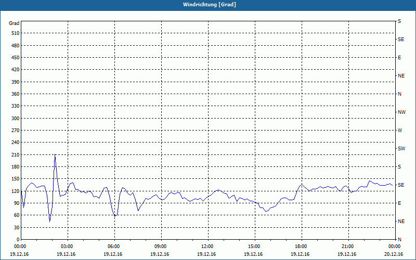Select the '510' degree axis label
Screen dimensions: 416x260
(x=16, y=33)
